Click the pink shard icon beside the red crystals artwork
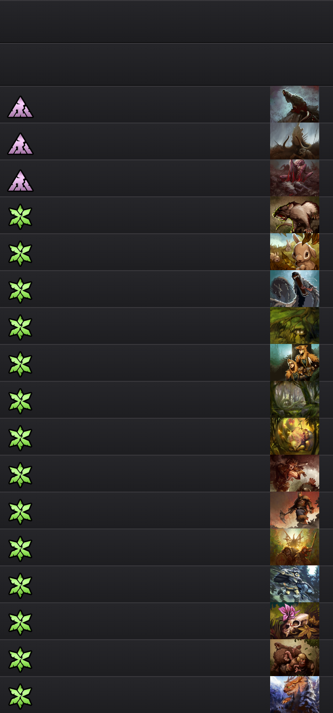The height and width of the screenshot is (713, 333). click(21, 181)
